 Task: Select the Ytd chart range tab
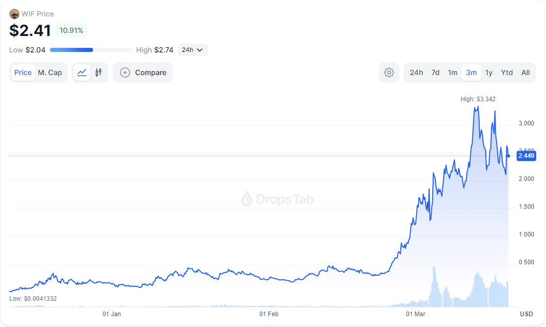[x=507, y=72]
